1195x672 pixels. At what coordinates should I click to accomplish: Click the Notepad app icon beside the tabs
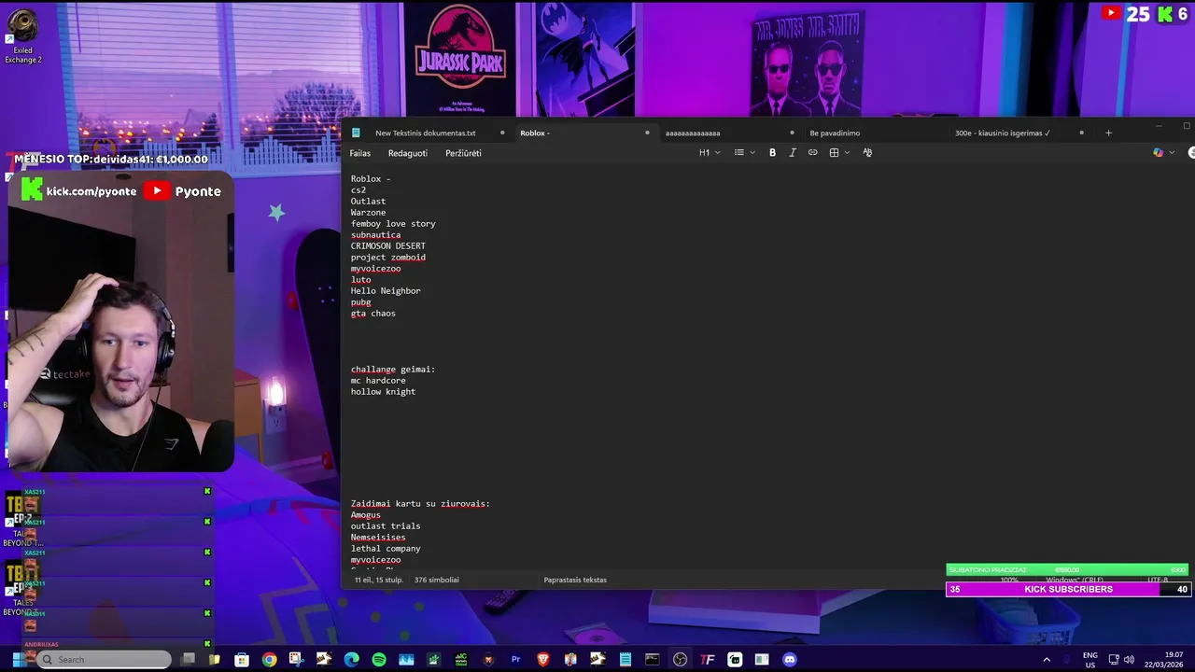356,133
